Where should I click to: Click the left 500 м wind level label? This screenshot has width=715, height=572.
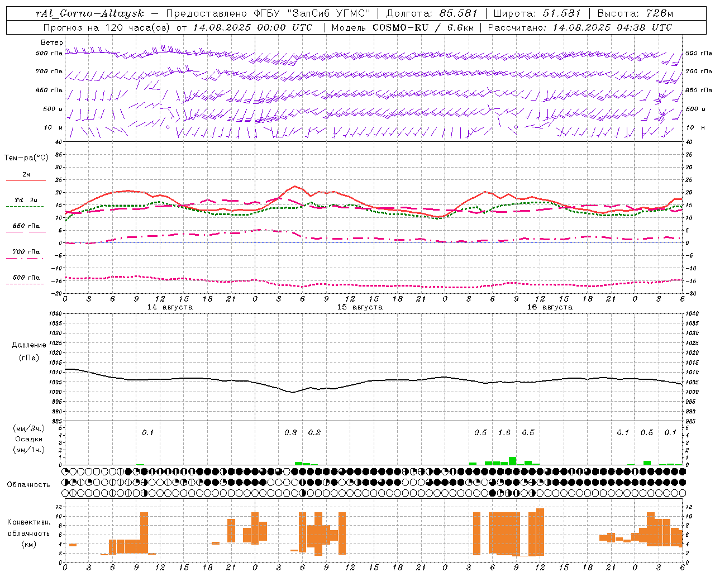(53, 109)
